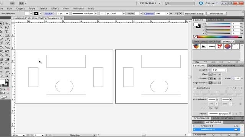Viewport: 245px width, 137px height.
Task: Select the Selection tool (black arrow)
Action: point(1,24)
